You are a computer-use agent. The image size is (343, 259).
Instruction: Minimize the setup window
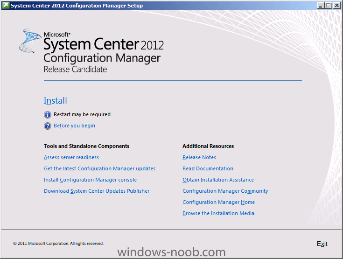(x=321, y=6)
